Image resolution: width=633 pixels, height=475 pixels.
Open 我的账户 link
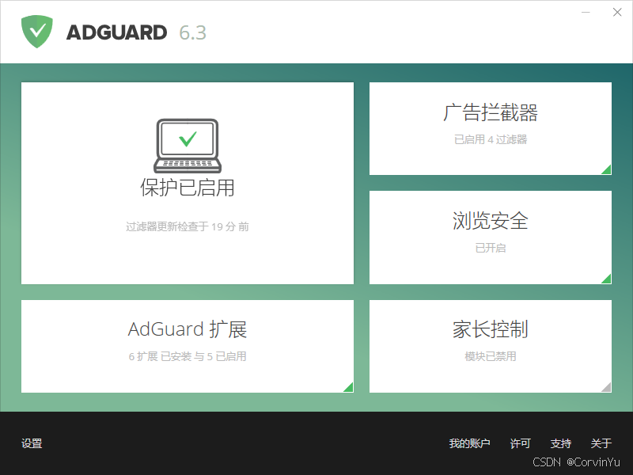[x=469, y=443]
